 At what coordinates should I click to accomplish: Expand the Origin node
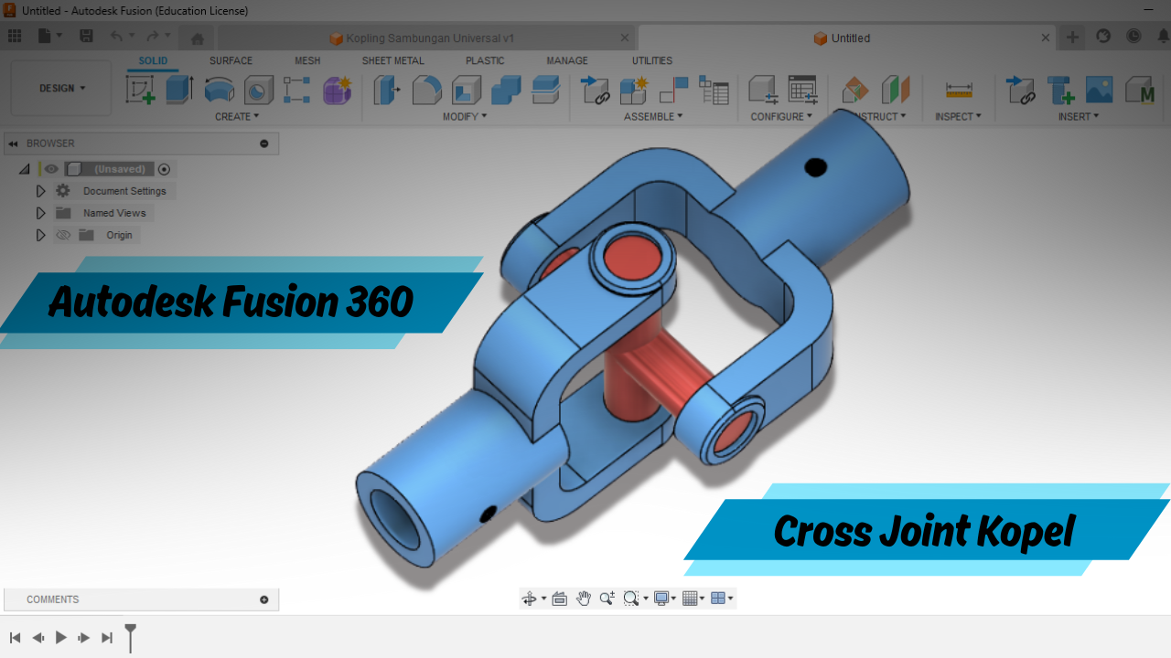pyautogui.click(x=40, y=235)
